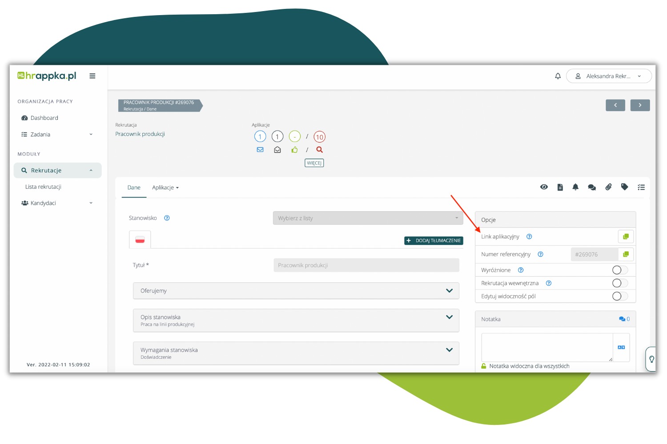
Task: Enable the Wyróżnione toggle
Action: click(x=619, y=270)
